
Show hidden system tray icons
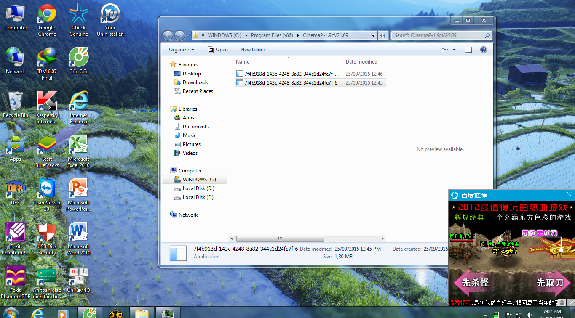coord(486,314)
